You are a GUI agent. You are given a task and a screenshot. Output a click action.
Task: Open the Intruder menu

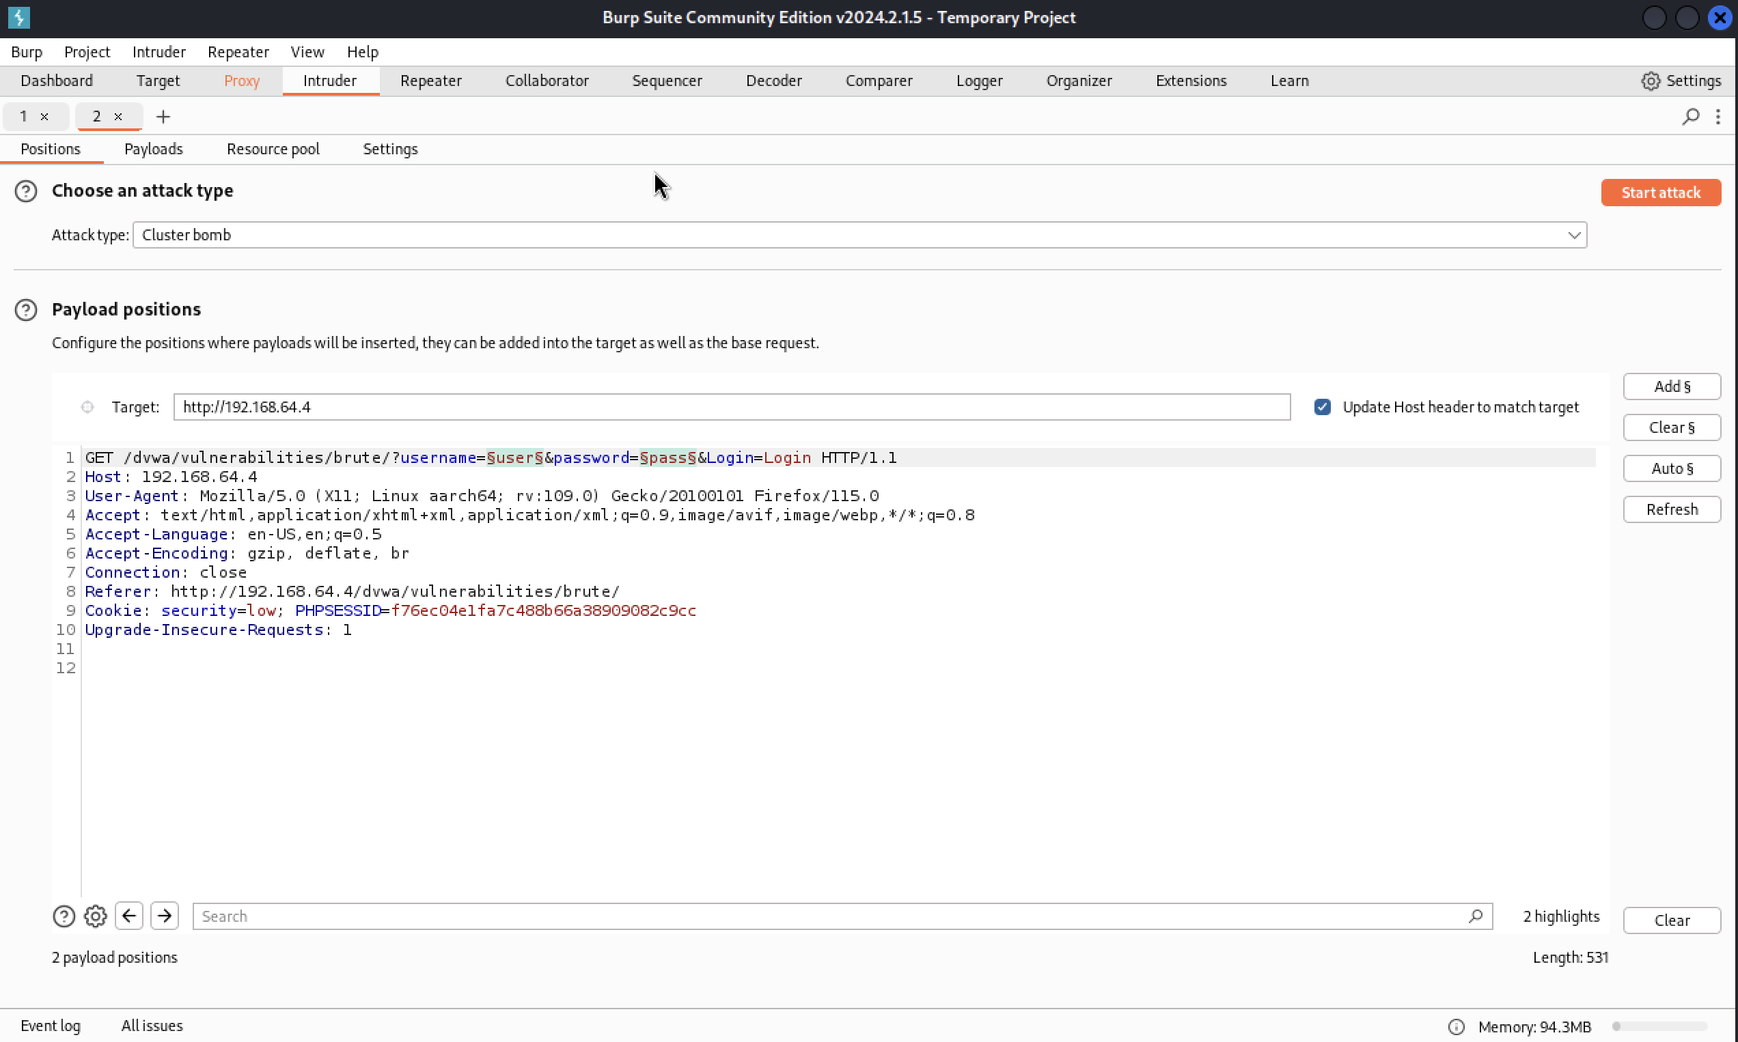coord(158,52)
